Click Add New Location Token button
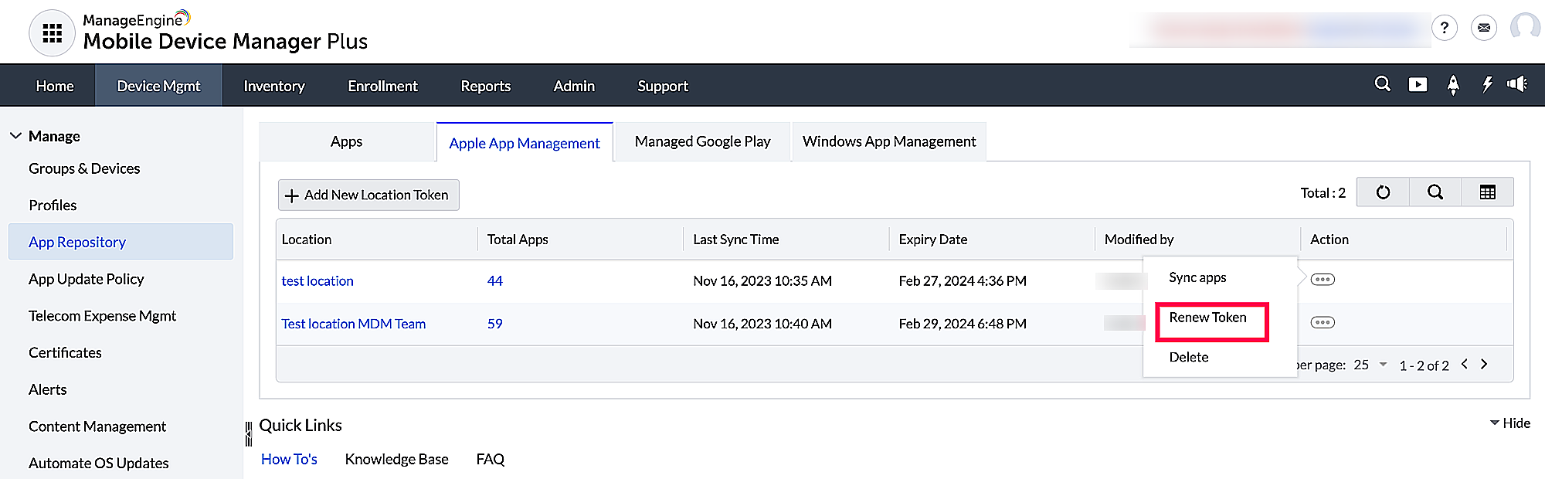 click(368, 195)
